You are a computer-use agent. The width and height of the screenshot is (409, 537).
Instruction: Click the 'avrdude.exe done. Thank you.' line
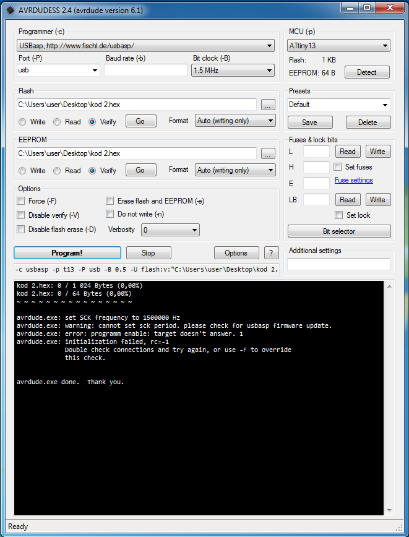[x=70, y=382]
